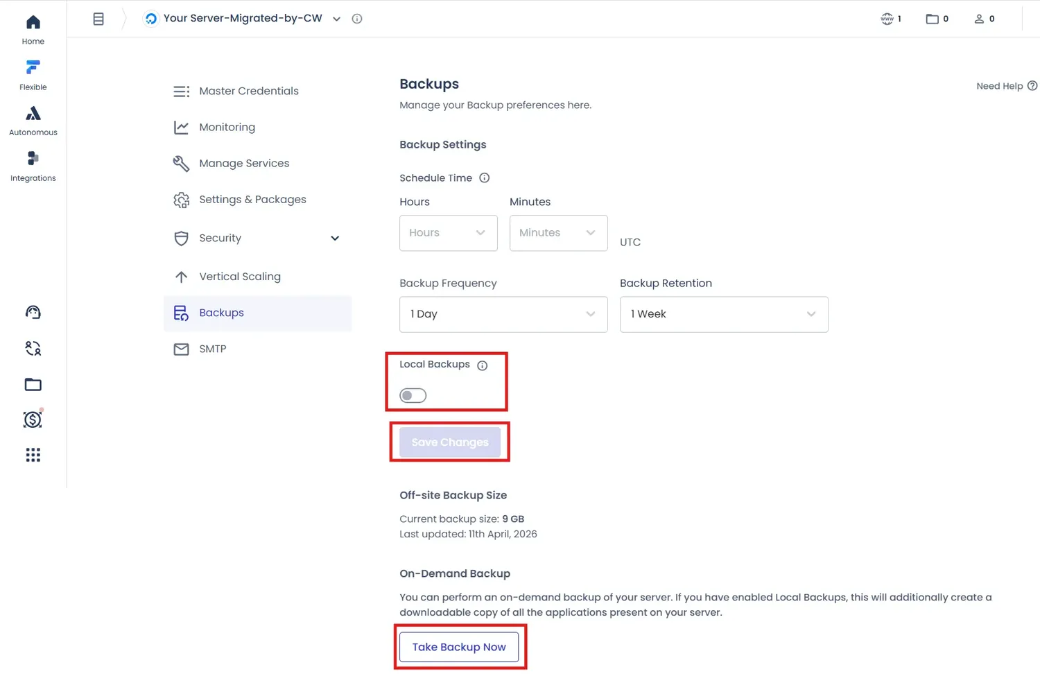Click the Your Server-Migrated-by-CW breadcrumb
1040x676 pixels.
pos(243,18)
